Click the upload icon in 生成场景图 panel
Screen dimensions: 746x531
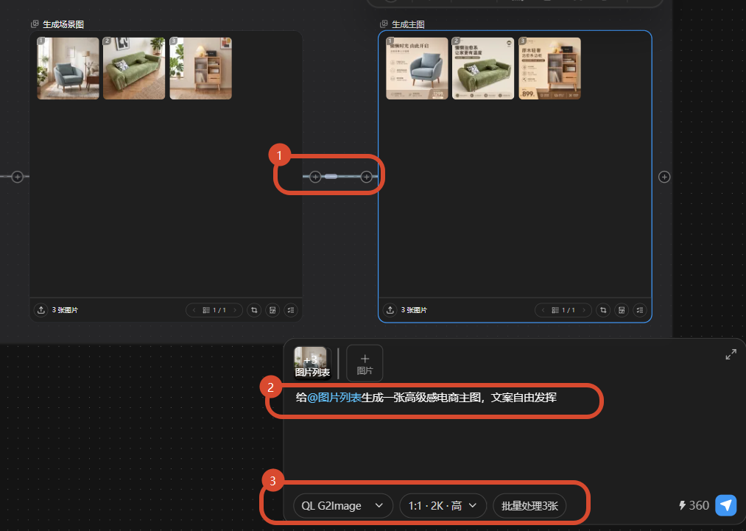[x=41, y=310]
